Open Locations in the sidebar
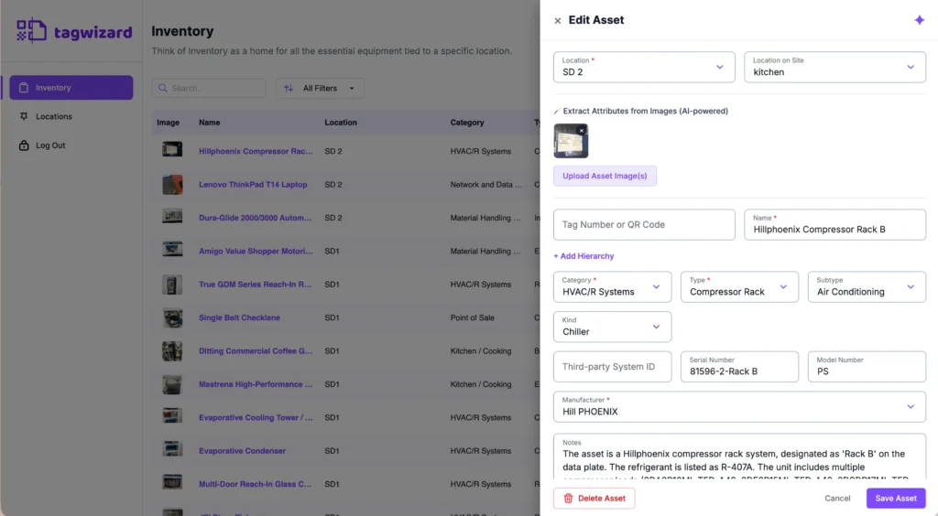Viewport: 938px width, 516px height. pyautogui.click(x=53, y=116)
